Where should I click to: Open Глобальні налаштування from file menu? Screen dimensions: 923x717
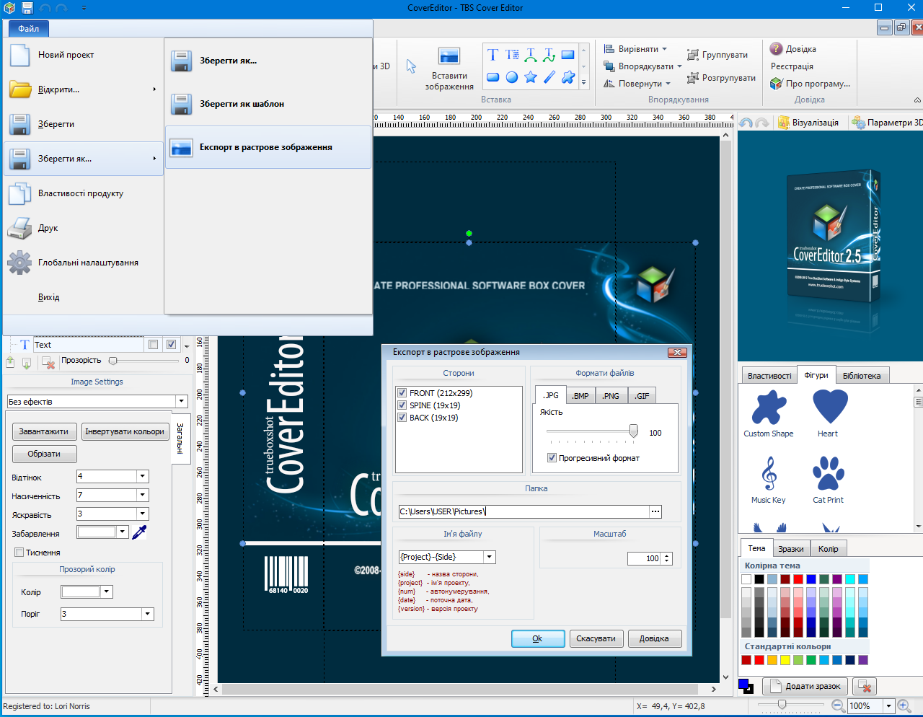84,263
